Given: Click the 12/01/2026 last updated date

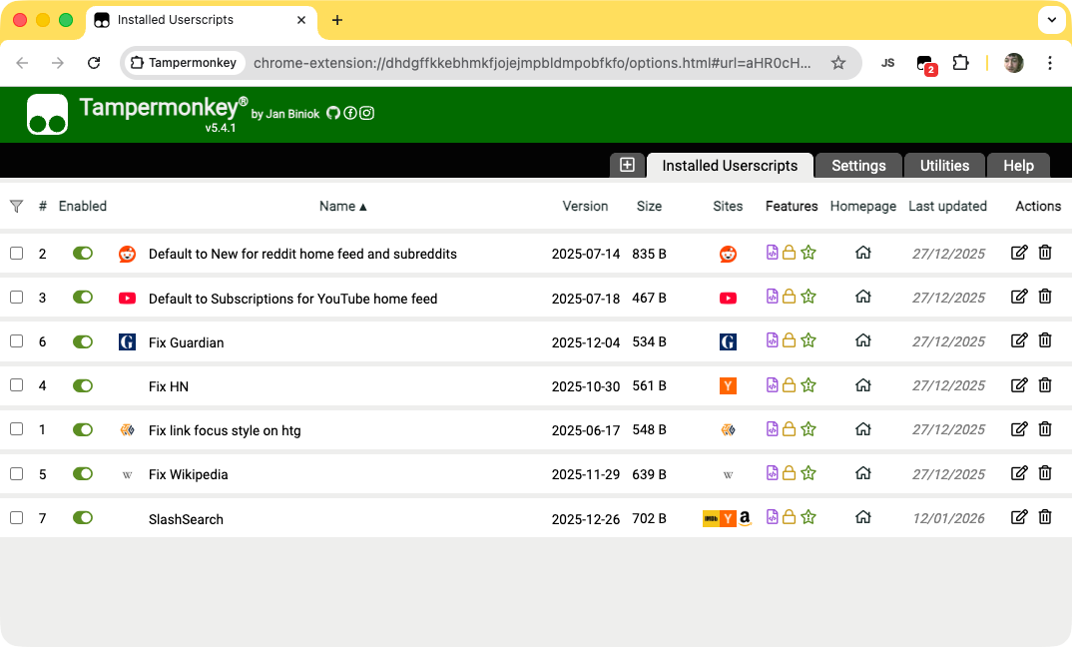Looking at the screenshot, I should (x=948, y=518).
